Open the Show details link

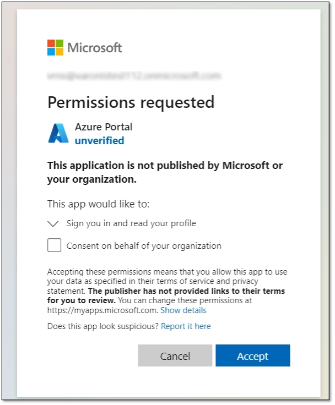point(183,310)
